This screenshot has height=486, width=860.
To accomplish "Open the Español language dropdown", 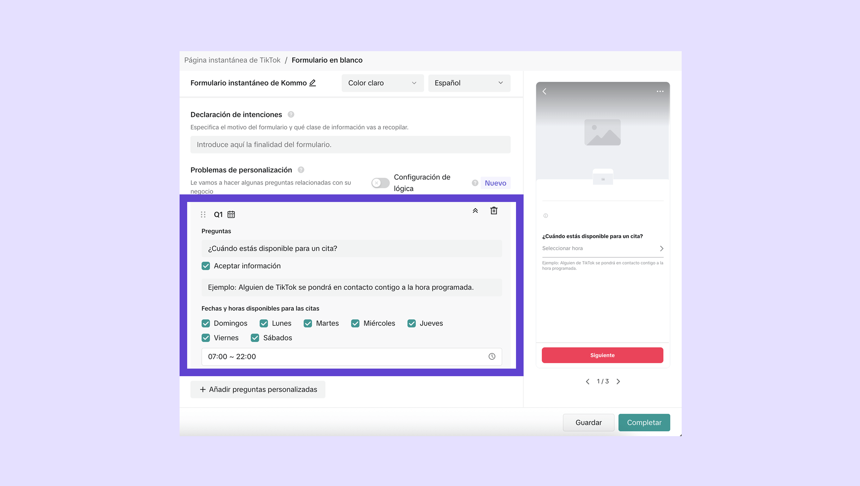I will 469,83.
